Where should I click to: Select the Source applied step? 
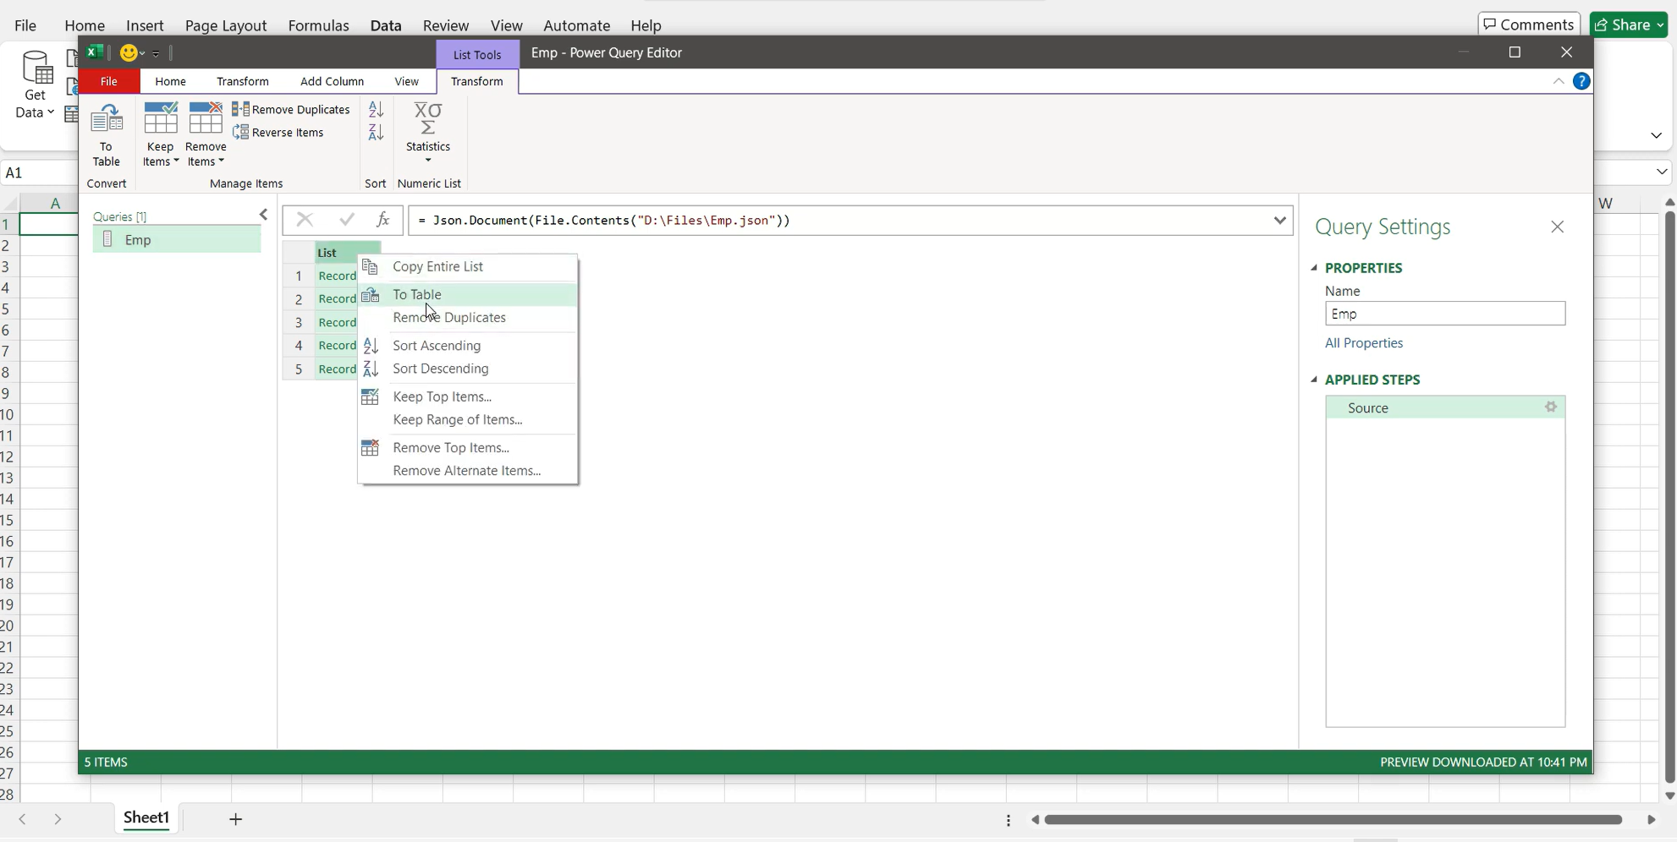pos(1445,407)
